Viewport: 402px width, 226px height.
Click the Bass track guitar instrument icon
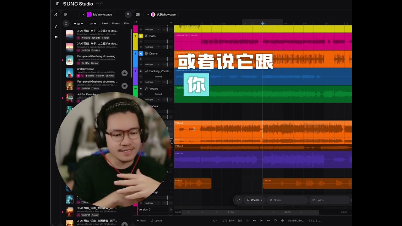[x=146, y=36]
